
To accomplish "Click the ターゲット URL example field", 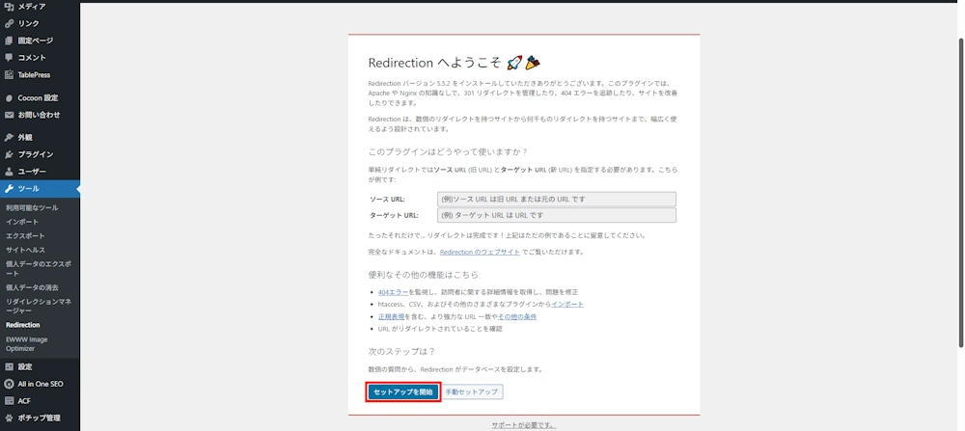I will click(x=557, y=215).
